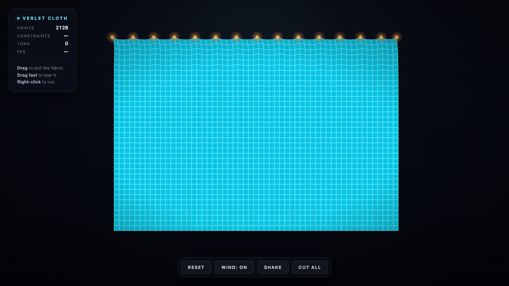The width and height of the screenshot is (509, 286).
Task: Click the SHAKE button
Action: click(273, 267)
